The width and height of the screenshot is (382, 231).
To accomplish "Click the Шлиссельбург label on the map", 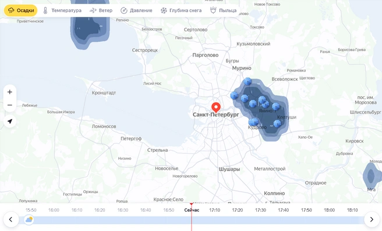I will 366,112.
